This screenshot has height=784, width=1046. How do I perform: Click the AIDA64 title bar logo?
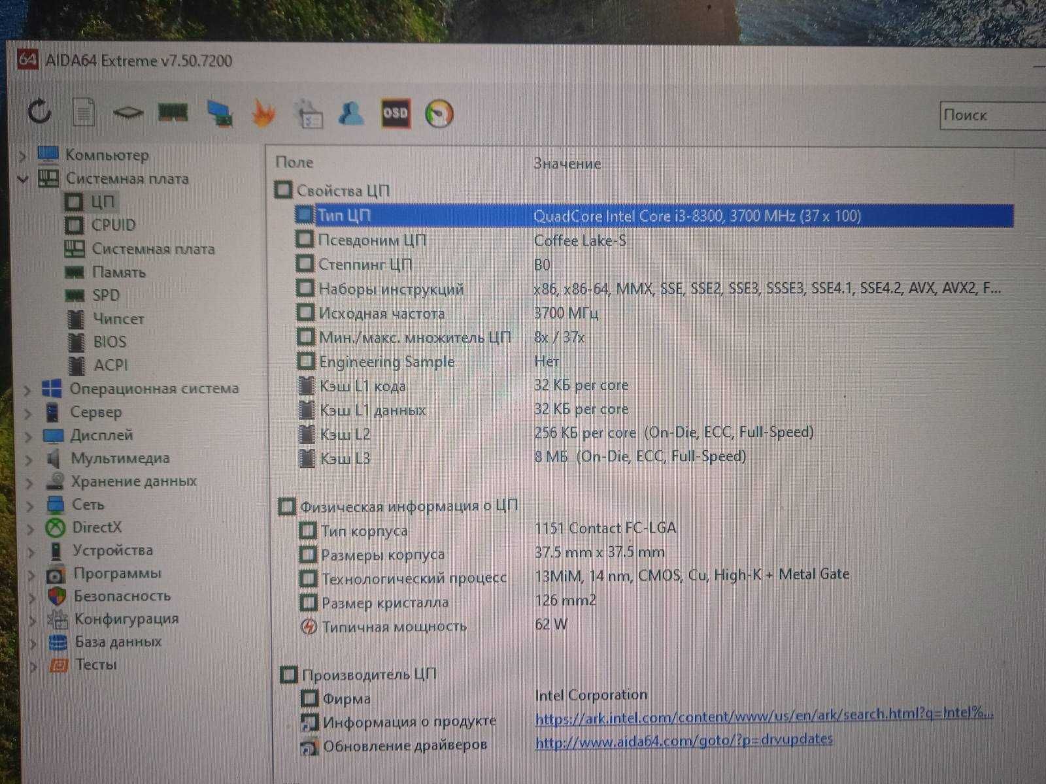(x=27, y=60)
